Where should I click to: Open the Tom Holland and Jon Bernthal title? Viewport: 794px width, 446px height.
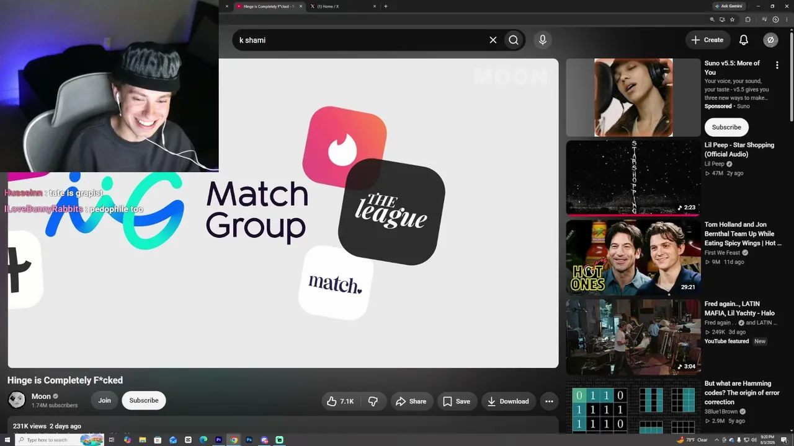click(x=743, y=234)
